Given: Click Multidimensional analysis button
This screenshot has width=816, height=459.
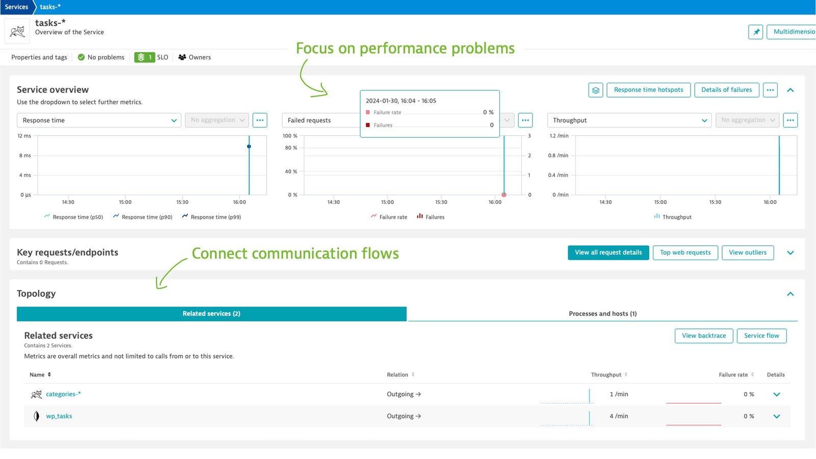Looking at the screenshot, I should [791, 32].
